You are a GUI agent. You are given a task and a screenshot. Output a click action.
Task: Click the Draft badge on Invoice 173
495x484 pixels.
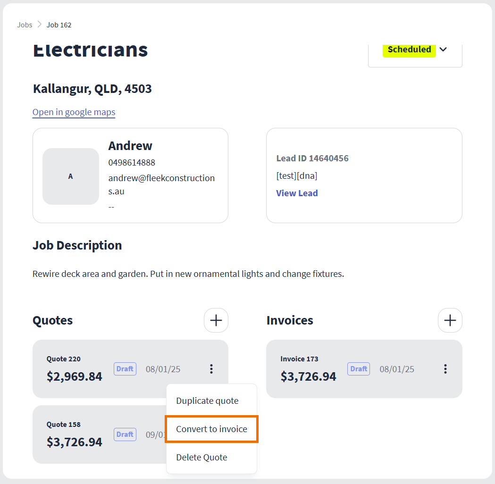click(359, 369)
